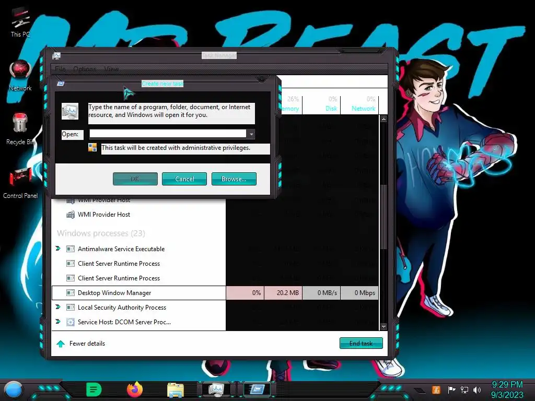Click the volume speaker icon in tray
535x401 pixels.
point(477,390)
